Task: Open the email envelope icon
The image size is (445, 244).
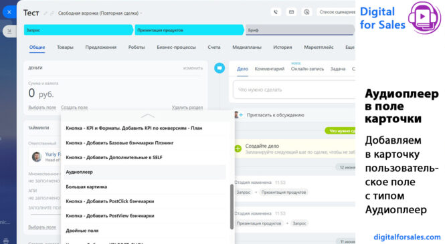Action: point(291,12)
